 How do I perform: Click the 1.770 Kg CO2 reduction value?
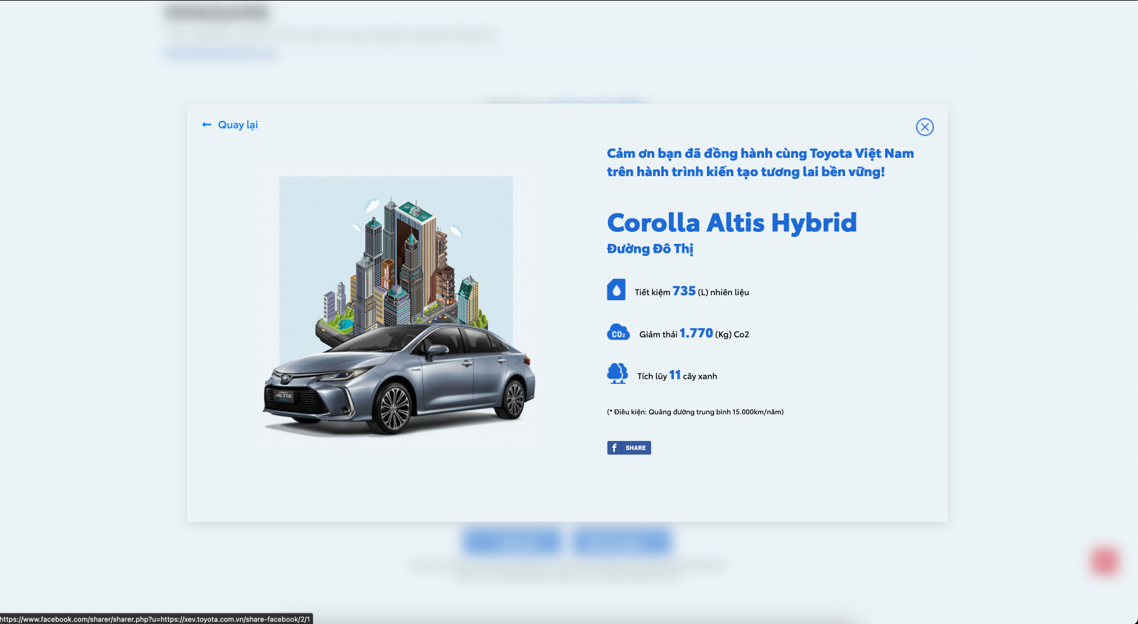point(696,333)
